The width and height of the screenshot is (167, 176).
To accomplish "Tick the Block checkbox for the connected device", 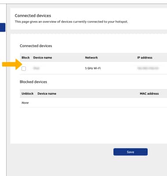I will tap(24, 69).
